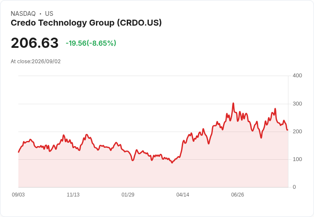Click the 200 price axis label
Image resolution: width=314 pixels, height=217 pixels.
[297, 132]
